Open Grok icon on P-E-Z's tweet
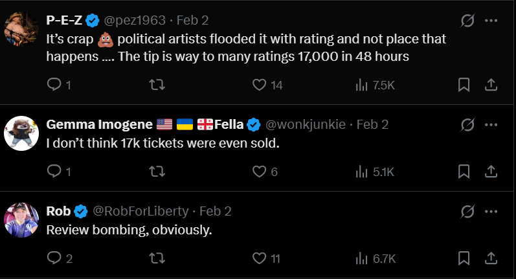This screenshot has height=279, width=516. coord(467,21)
